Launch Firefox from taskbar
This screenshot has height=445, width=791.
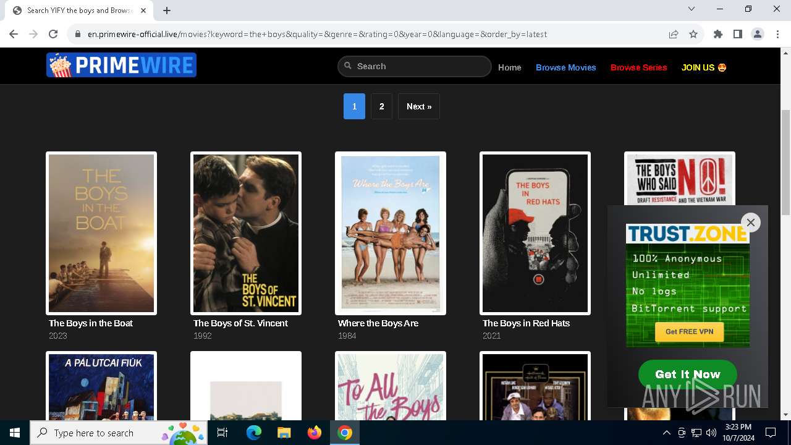pyautogui.click(x=315, y=433)
